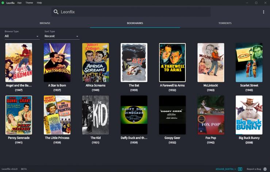270x172 pixels.
Task: Click the title 'McLintock!'
Action: coord(211,85)
